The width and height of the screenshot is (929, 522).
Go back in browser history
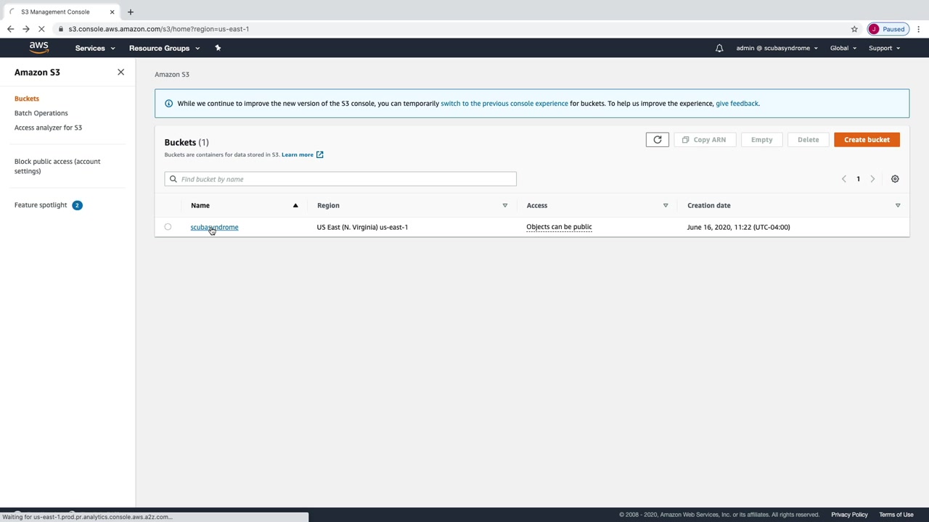tap(10, 29)
